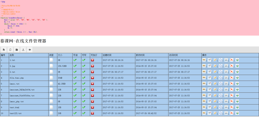Click executable red X for 2.jpg
The width and height of the screenshot is (259, 128).
(x=92, y=66)
